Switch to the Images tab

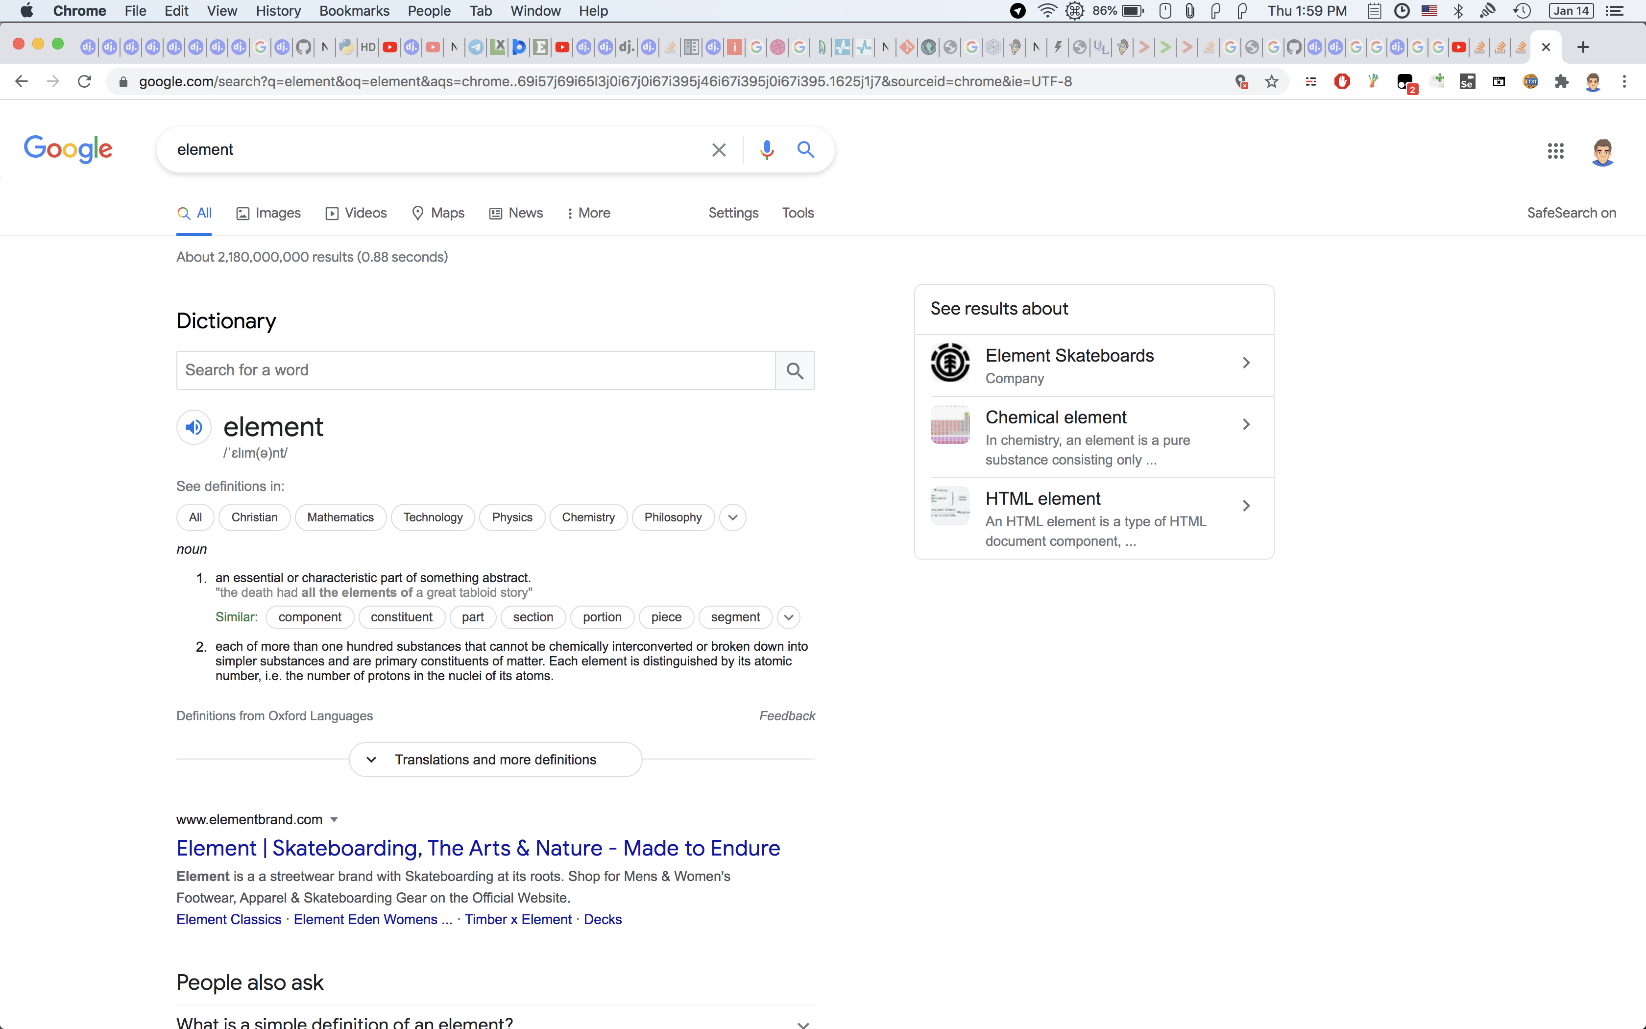coord(268,213)
